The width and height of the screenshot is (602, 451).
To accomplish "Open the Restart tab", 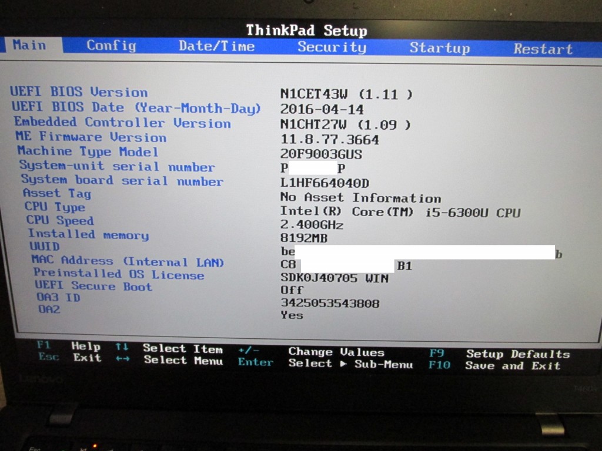I will pos(543,49).
